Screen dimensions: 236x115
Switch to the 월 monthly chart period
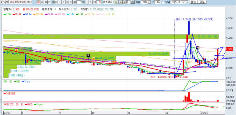tap(45, 2)
